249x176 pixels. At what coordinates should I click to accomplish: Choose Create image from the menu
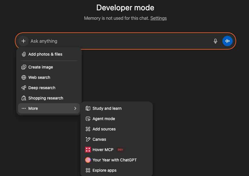(x=49, y=67)
